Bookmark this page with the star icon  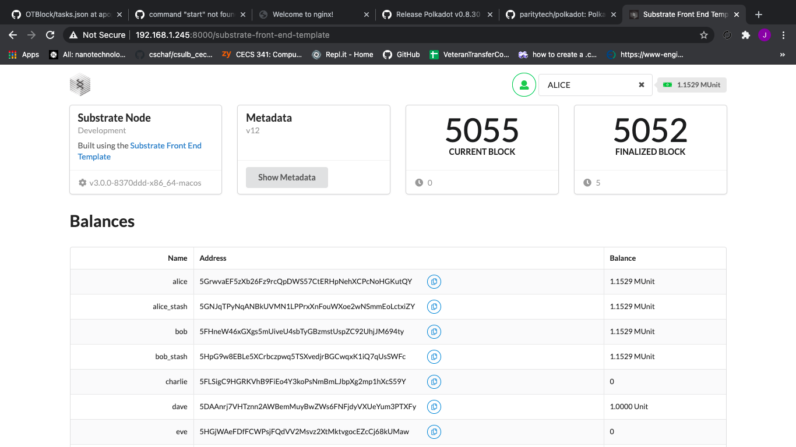(x=704, y=35)
